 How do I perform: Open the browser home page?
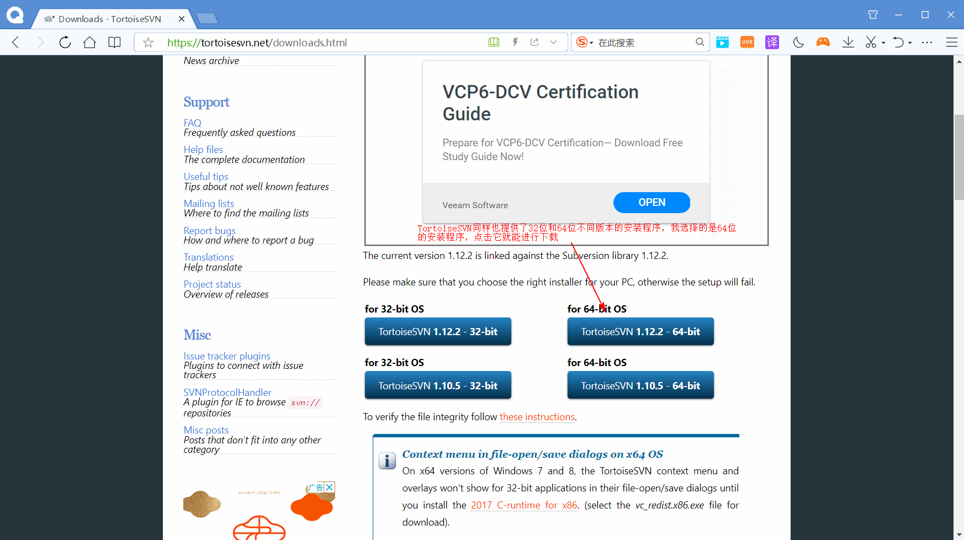pos(89,43)
